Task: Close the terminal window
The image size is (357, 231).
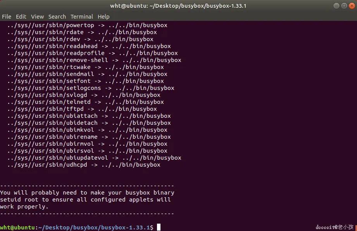Action: 352,6
